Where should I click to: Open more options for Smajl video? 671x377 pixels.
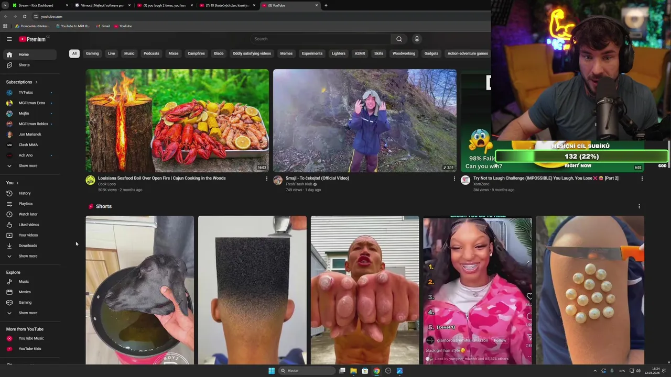tap(454, 179)
